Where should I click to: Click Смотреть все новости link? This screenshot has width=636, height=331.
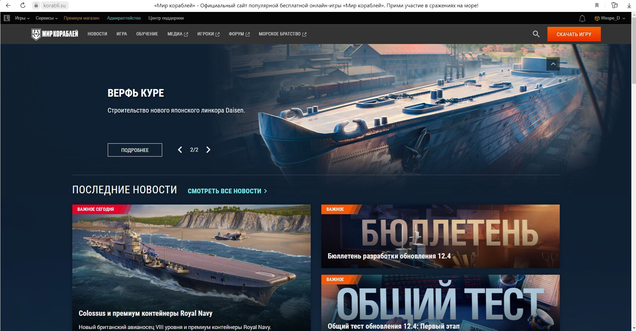(x=227, y=191)
